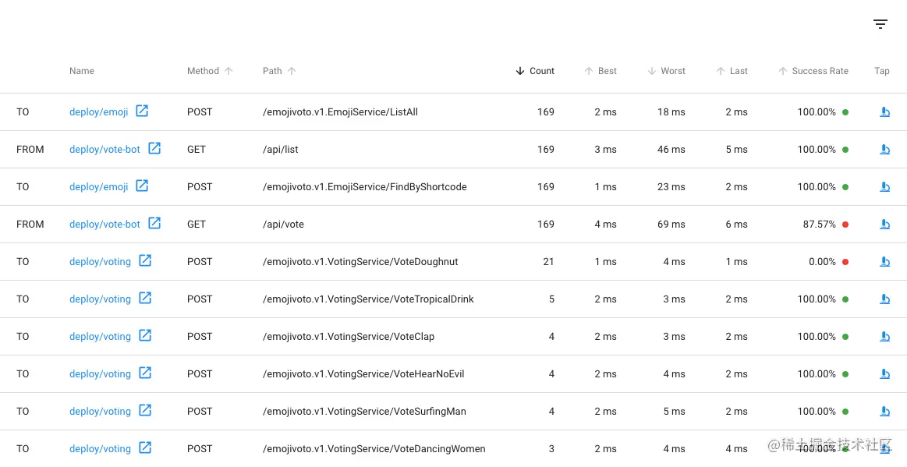Image resolution: width=907 pixels, height=467 pixels.
Task: Select the Name column header
Action: pos(82,71)
